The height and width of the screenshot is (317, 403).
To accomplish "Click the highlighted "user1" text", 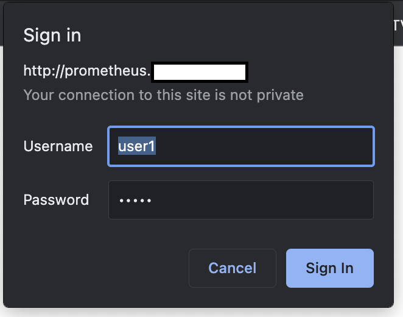I will click(137, 146).
